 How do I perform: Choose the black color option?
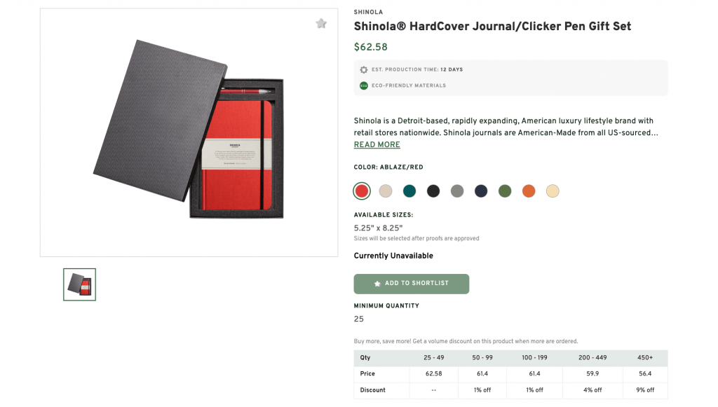pyautogui.click(x=433, y=191)
